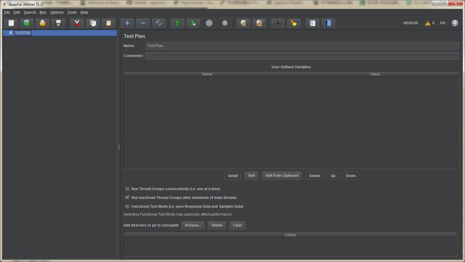
Task: Open the Templates icon in toolbar
Action: 27,23
